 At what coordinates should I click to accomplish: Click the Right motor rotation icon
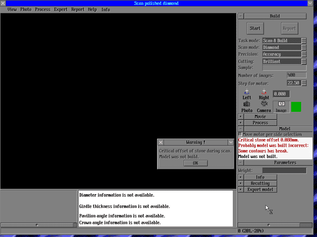click(264, 92)
